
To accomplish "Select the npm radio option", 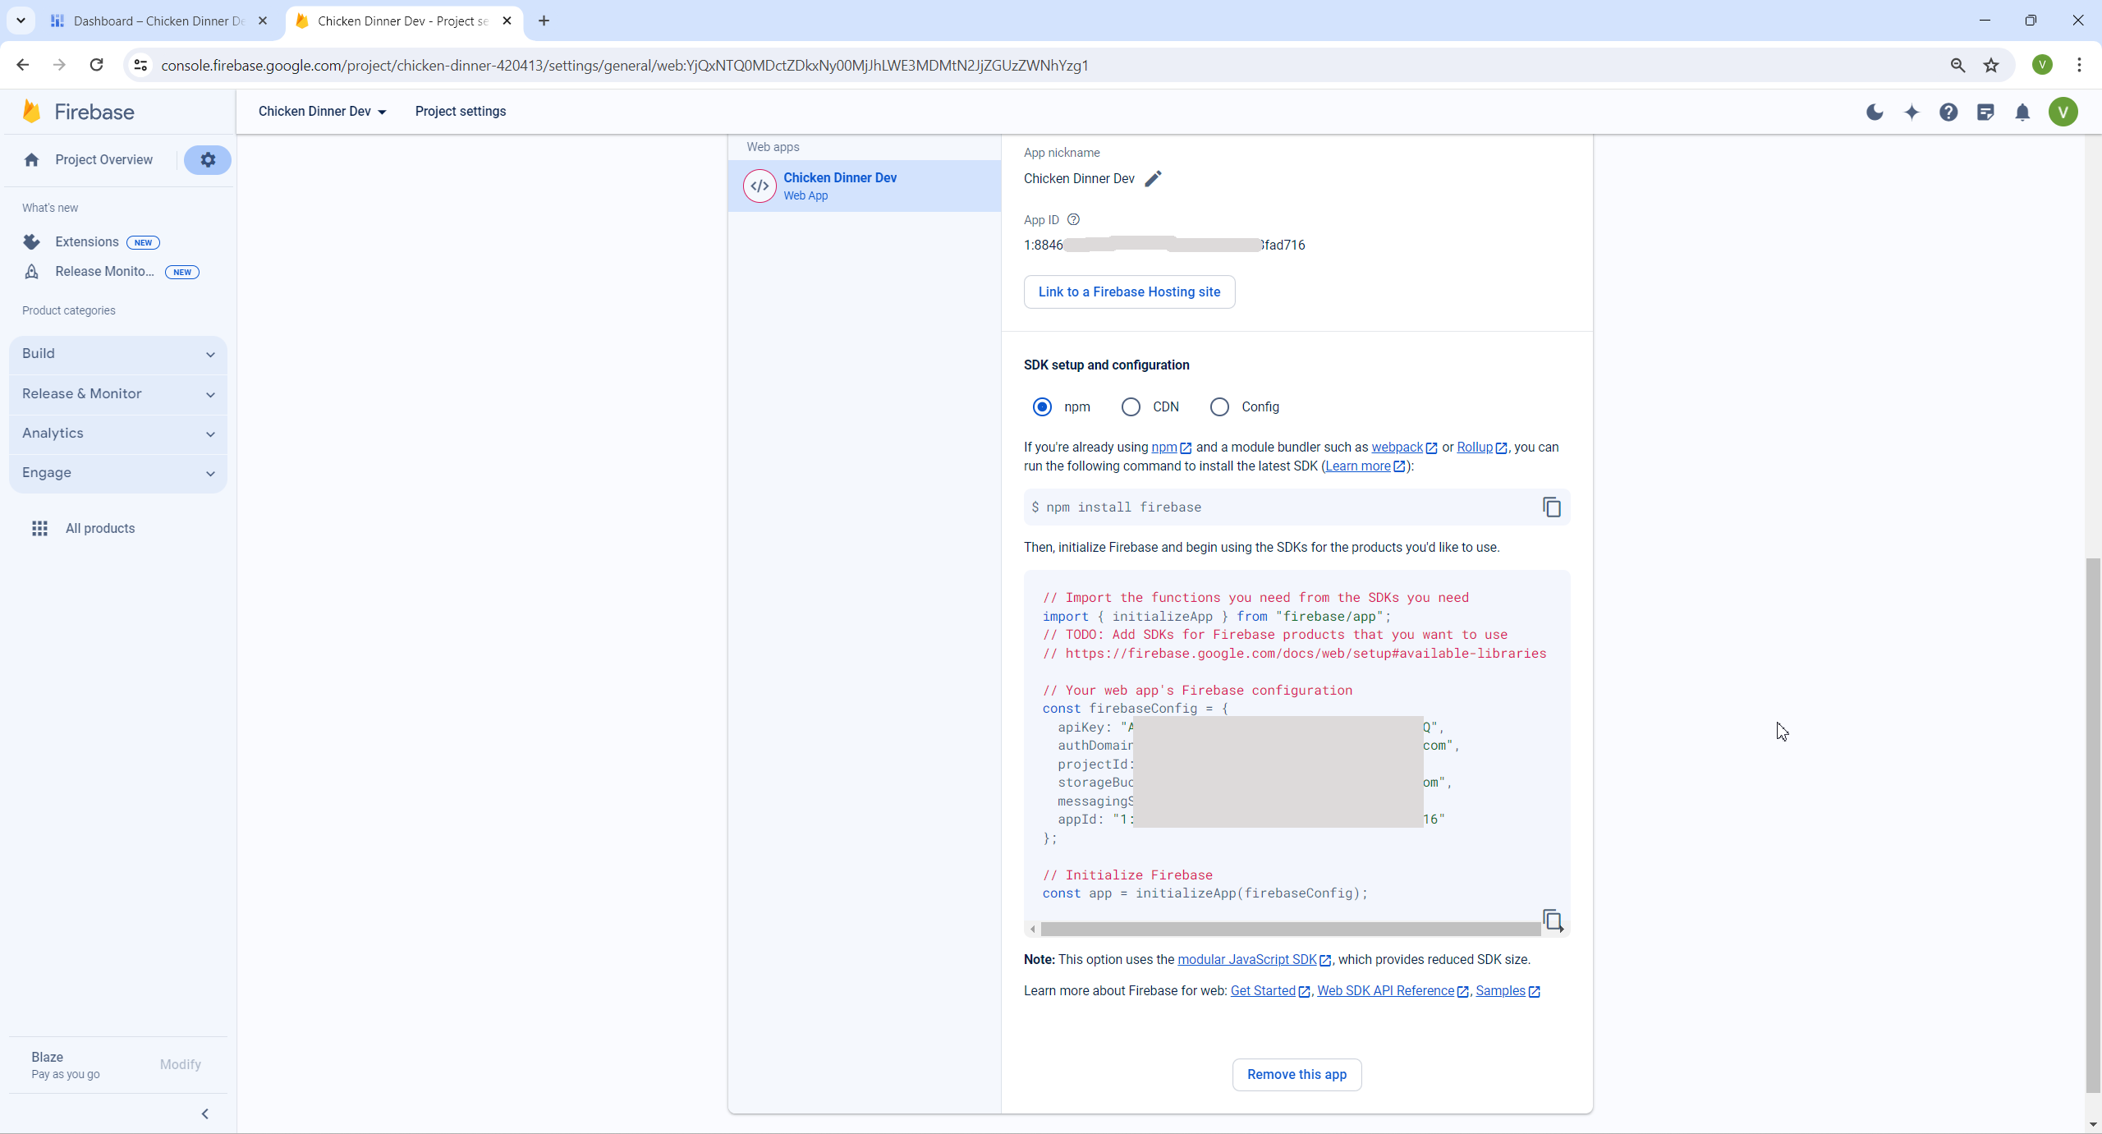I will pyautogui.click(x=1042, y=407).
